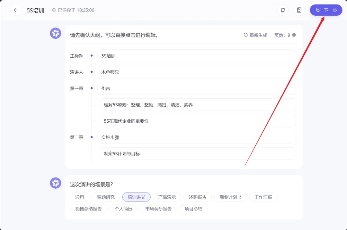Screen dimensions: 347x230
Task: Choose 工作汇报 as the scenario
Action: (x=263, y=197)
